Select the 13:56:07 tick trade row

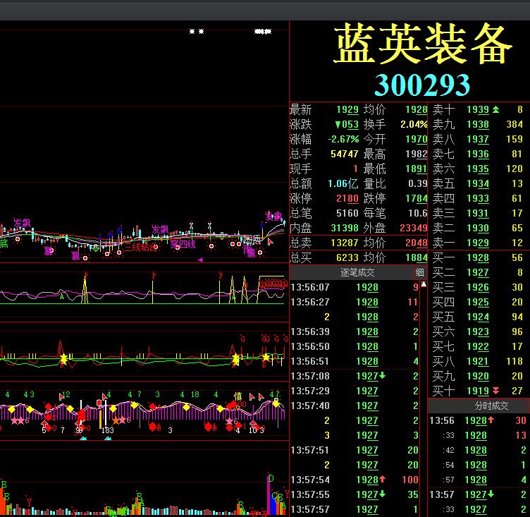point(355,287)
